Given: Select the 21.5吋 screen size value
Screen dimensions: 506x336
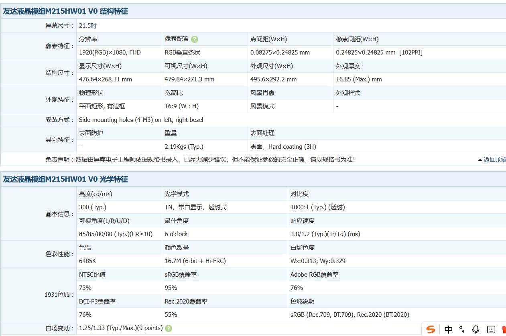Looking at the screenshot, I should click(88, 26).
